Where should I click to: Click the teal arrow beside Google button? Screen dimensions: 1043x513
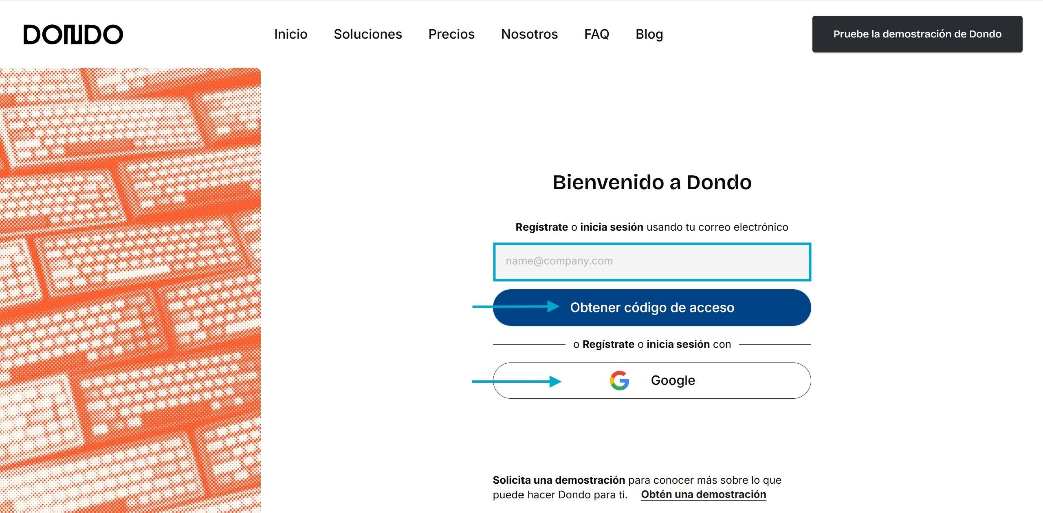pyautogui.click(x=517, y=381)
